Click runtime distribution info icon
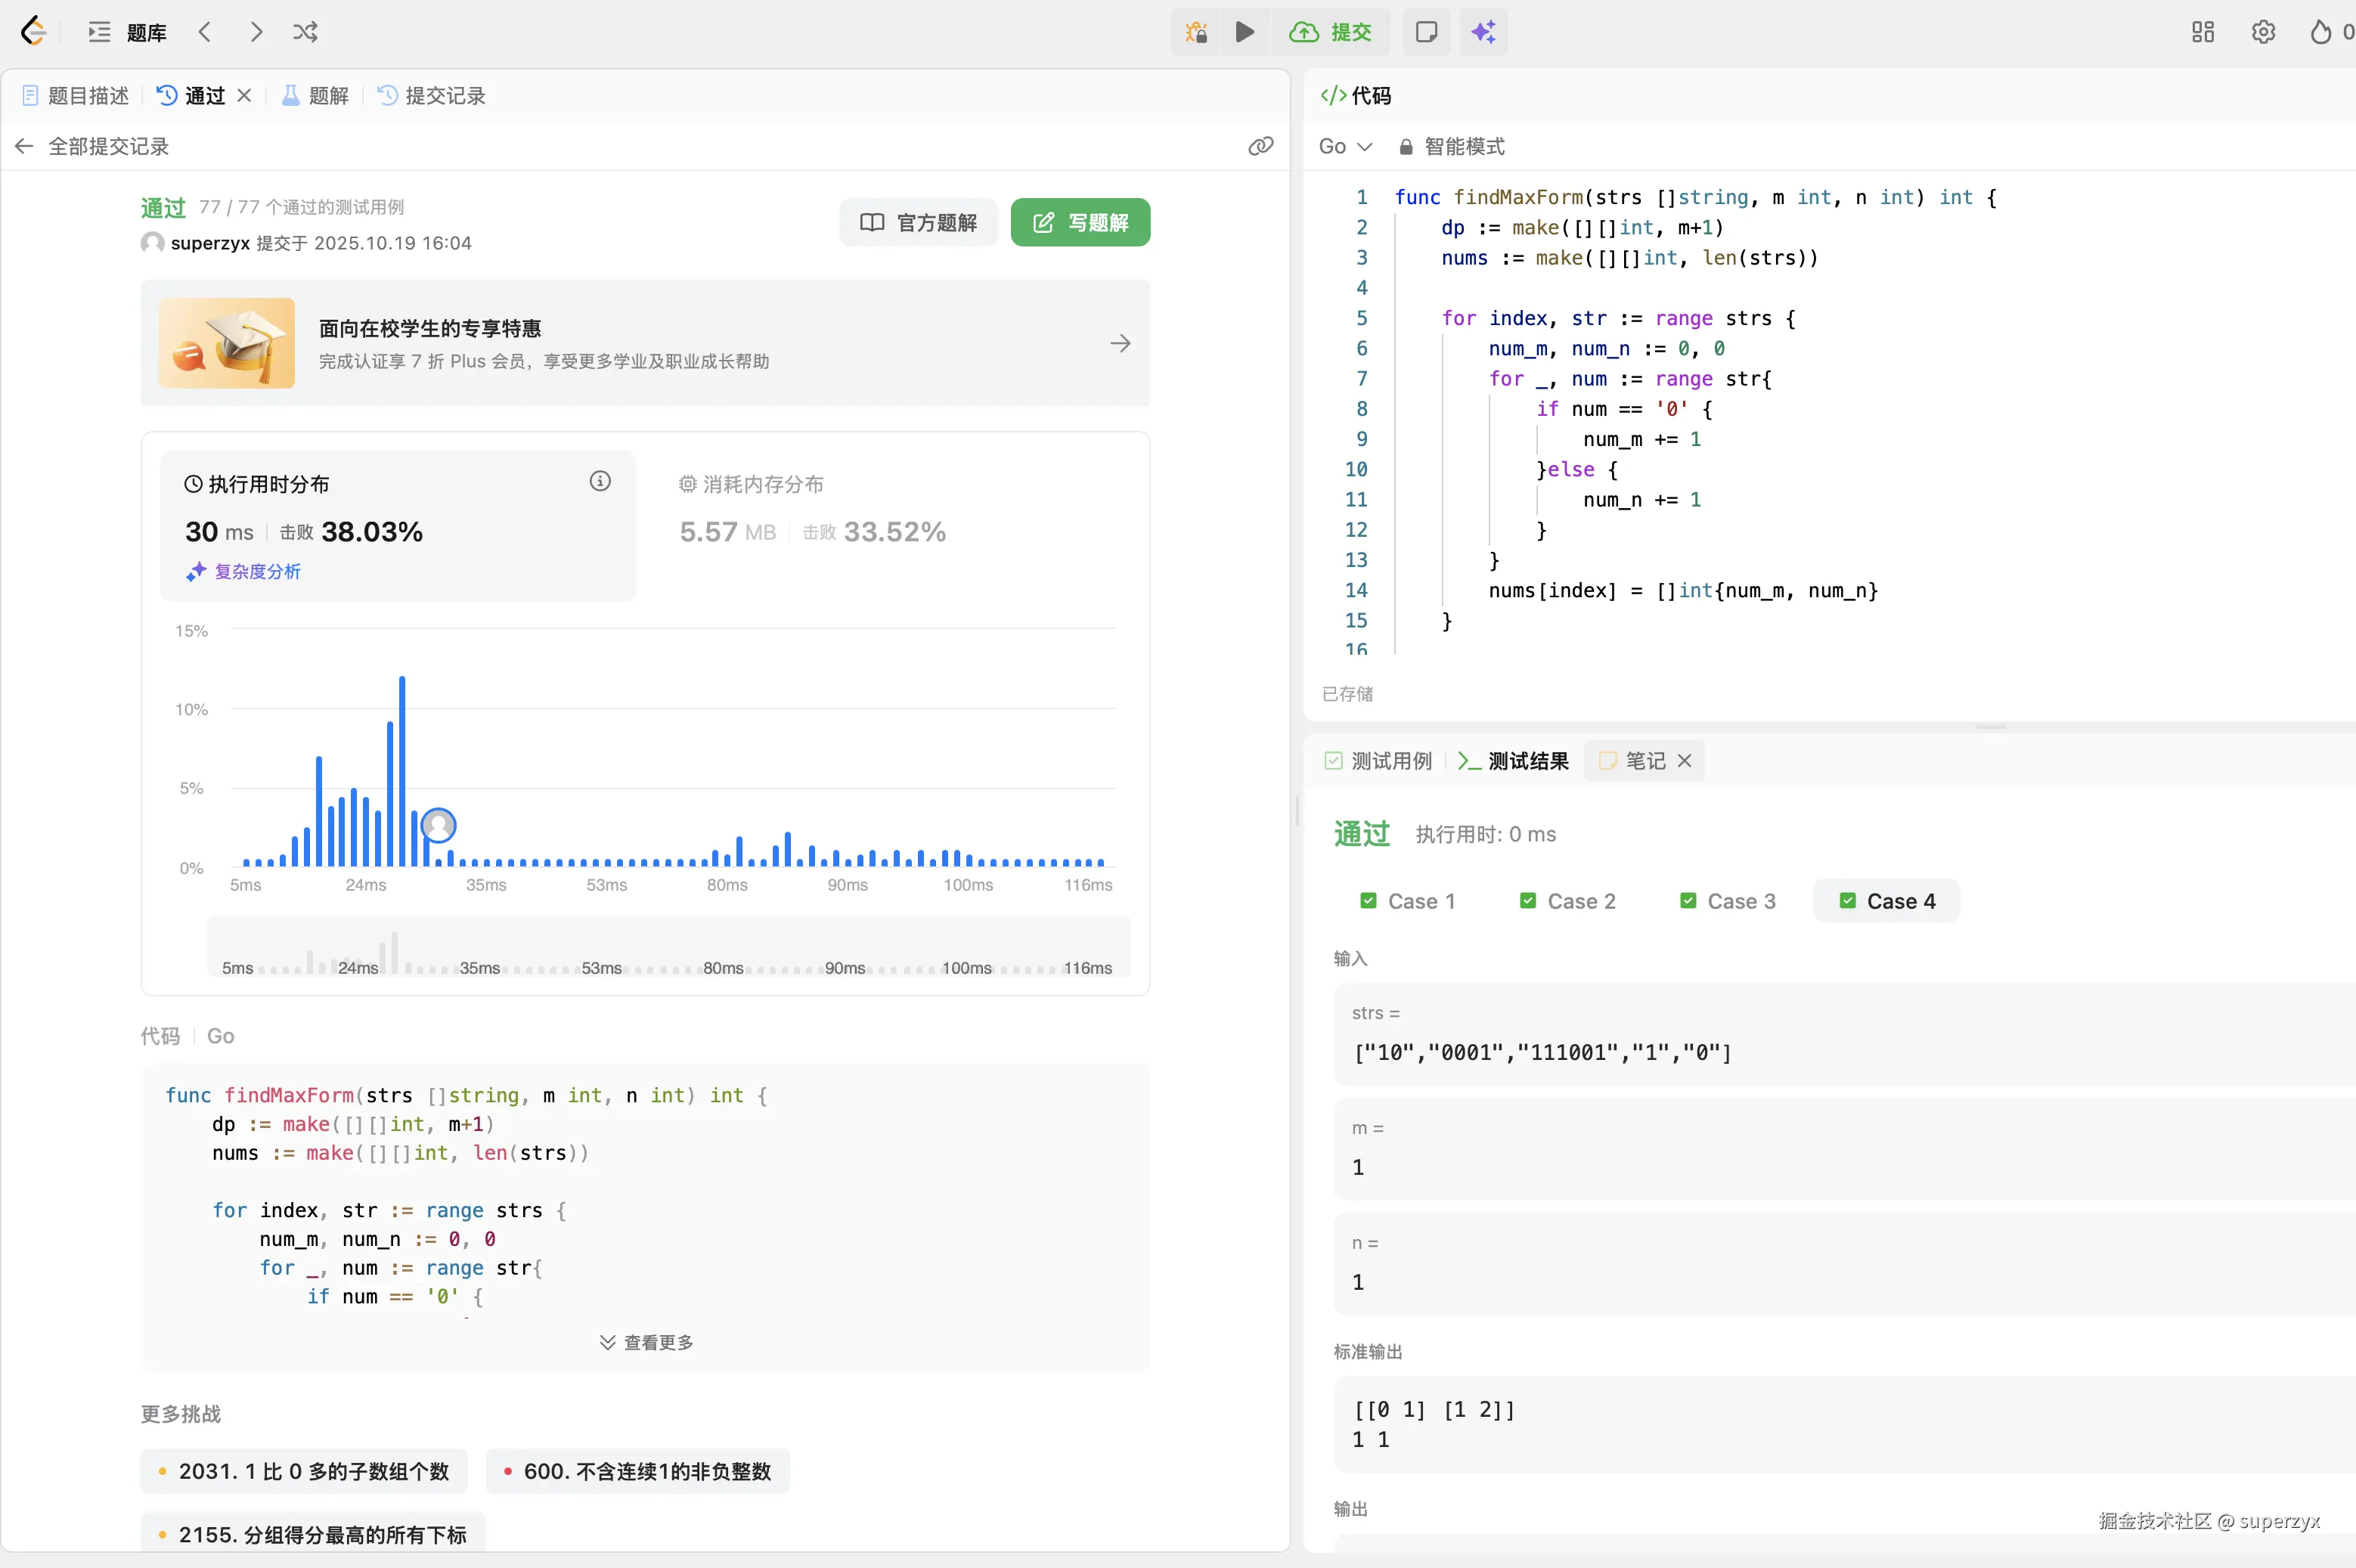2356x1568 pixels. tap(600, 482)
